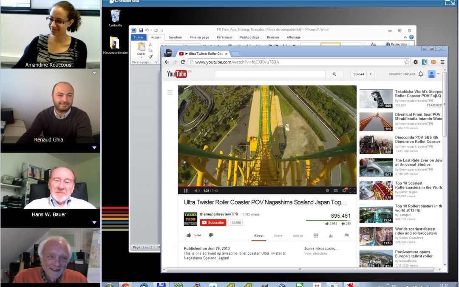Expand Rechercher dropdown in Word
Screen dimensions: 459x287
click(x=409, y=45)
